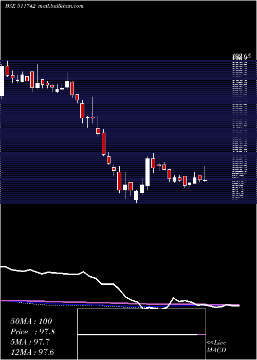The width and height of the screenshot is (257, 360).
Task: Click the tall white candle near the chart middle
Action: (148, 172)
